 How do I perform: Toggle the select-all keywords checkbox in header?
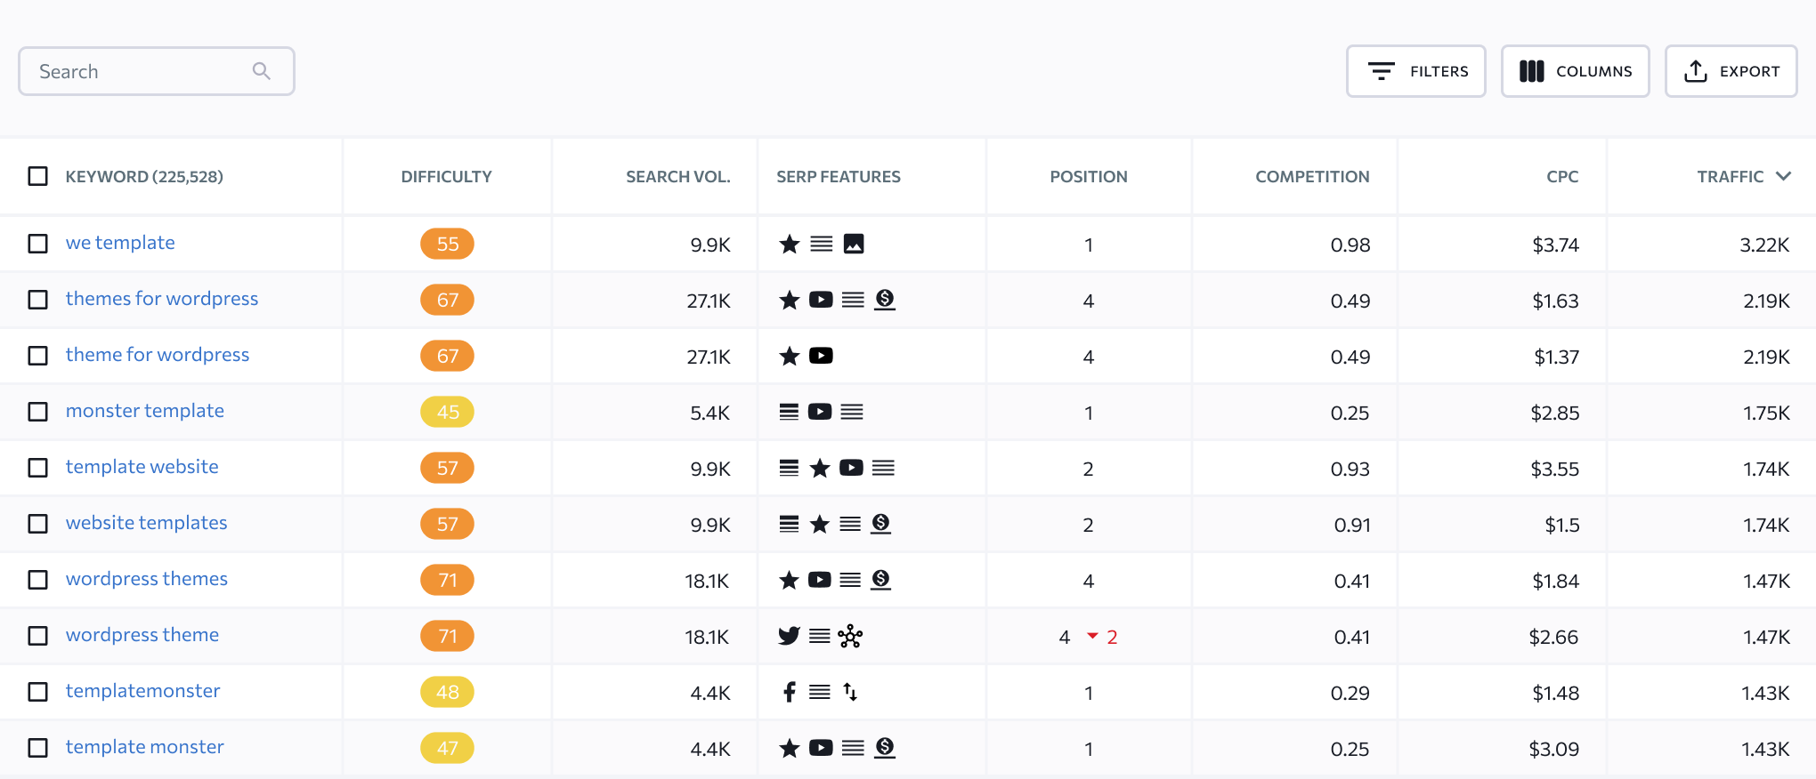38,176
